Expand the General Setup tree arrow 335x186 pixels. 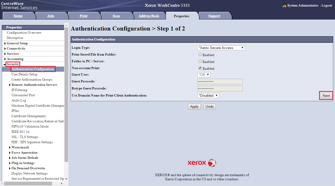(x=5, y=43)
